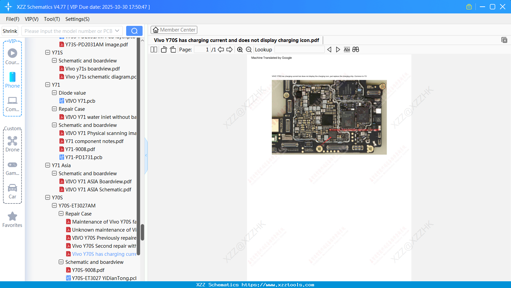Collapse the Y70S-ET3027AM node
The image size is (511, 288).
(54, 205)
